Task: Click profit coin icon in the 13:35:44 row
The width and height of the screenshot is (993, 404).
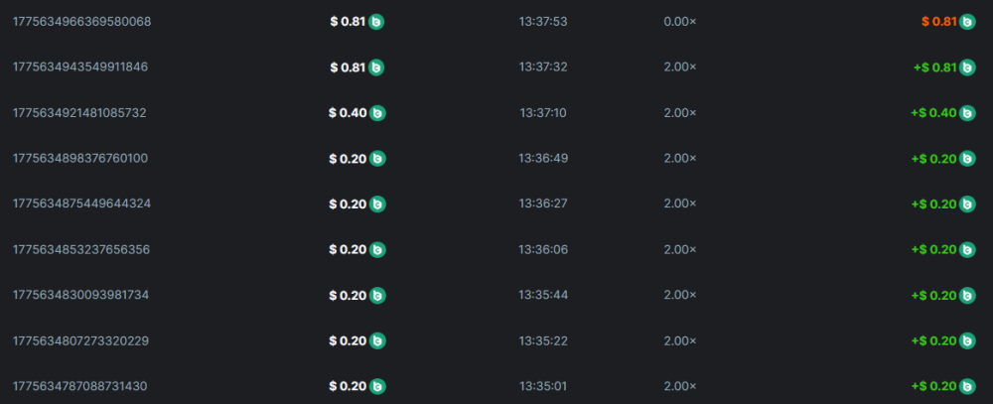Action: (967, 296)
